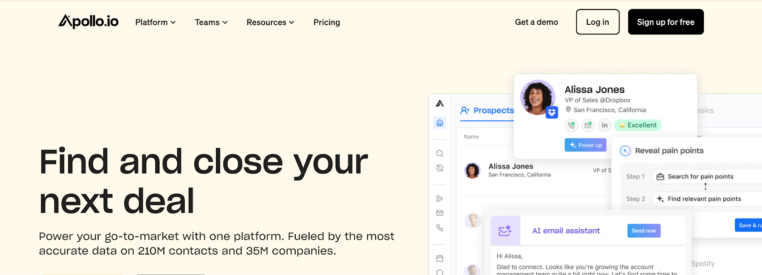
Task: Click the LinkedIn icon on Alissa's card
Action: point(604,125)
